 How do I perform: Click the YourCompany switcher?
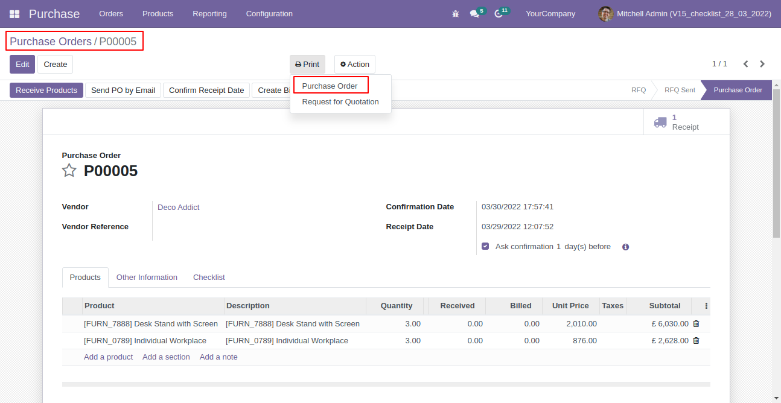click(550, 13)
